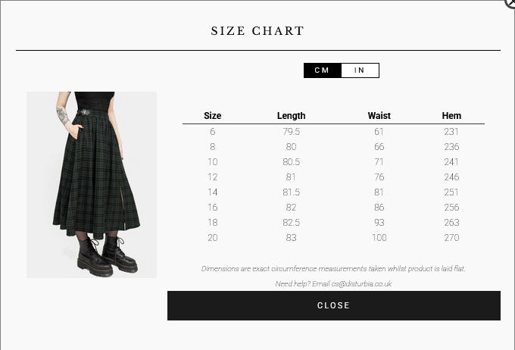Select size 6 in the Size column
Screen dimensions: 515x350
click(213, 132)
